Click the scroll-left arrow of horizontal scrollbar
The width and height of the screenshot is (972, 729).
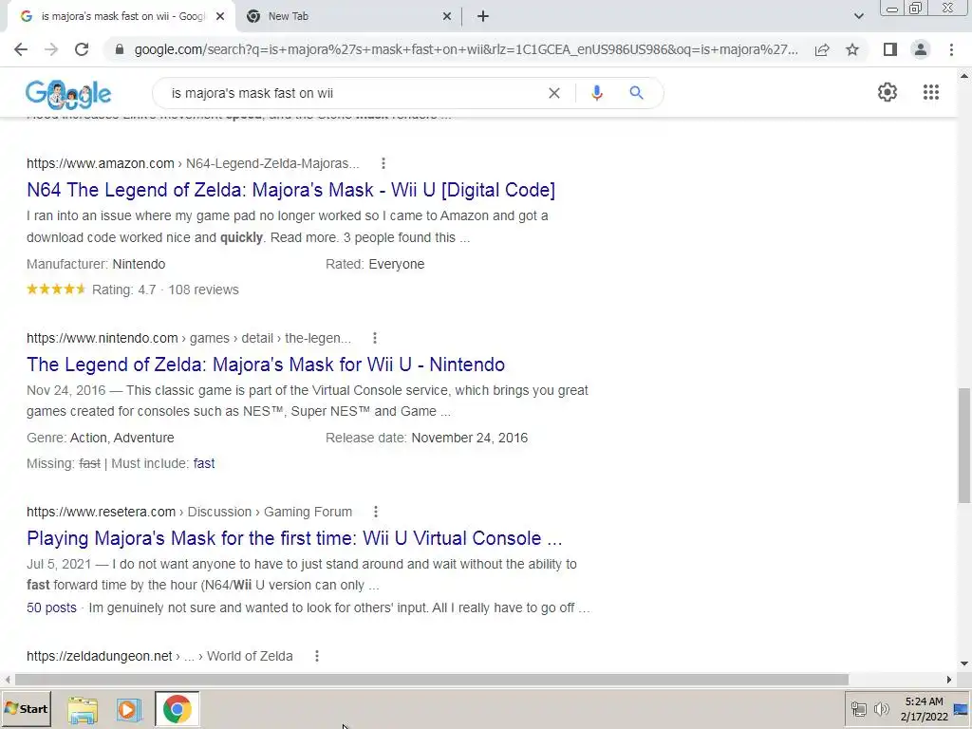coord(7,680)
